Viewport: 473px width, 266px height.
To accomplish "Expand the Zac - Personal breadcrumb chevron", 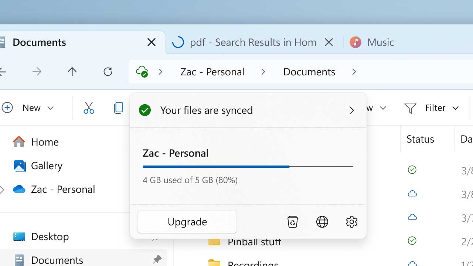I will 263,72.
